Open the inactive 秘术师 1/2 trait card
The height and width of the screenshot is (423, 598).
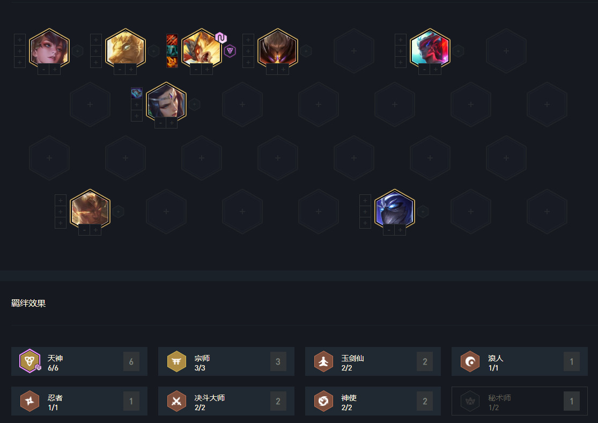point(520,401)
